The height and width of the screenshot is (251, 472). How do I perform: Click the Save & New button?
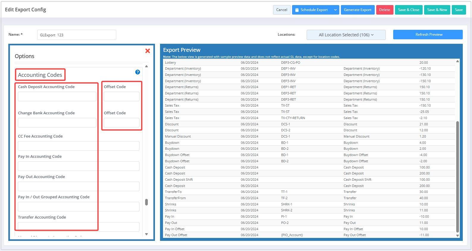pyautogui.click(x=437, y=10)
